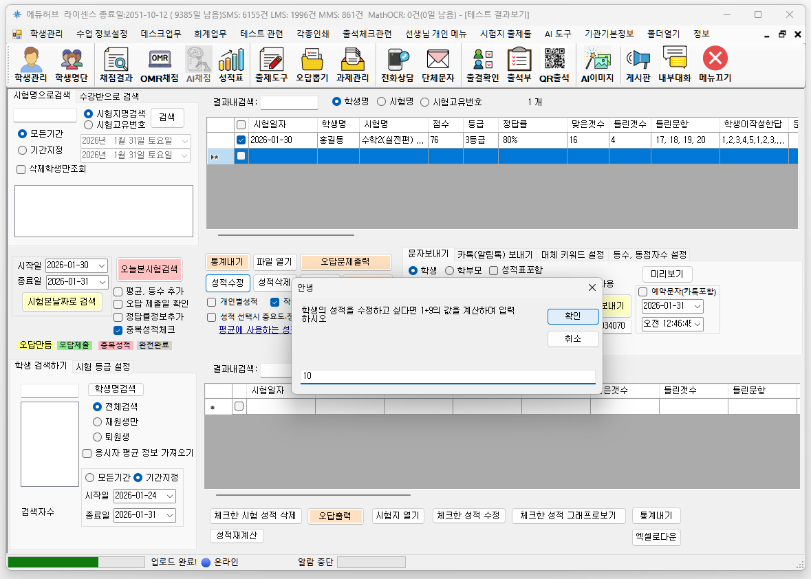Viewport: 811px width, 579px height.
Task: Select the 기간지정 radio button
Action: tap(23, 150)
